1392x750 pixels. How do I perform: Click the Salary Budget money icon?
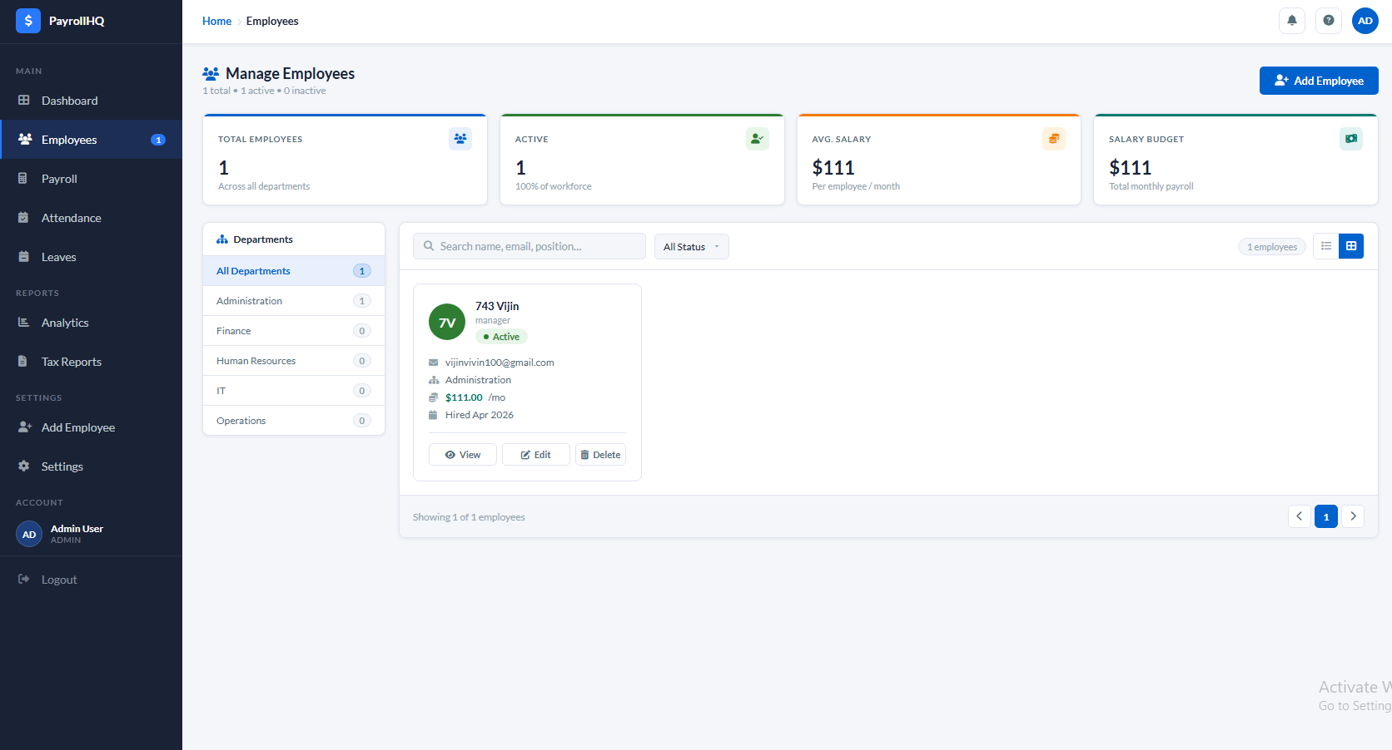click(x=1350, y=139)
